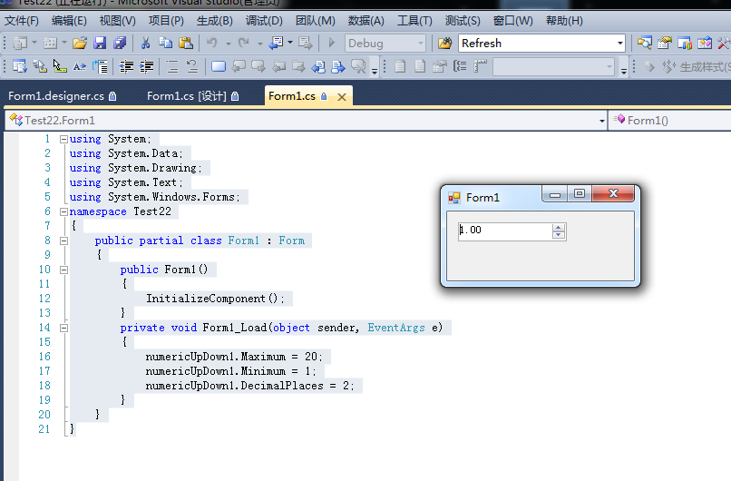The width and height of the screenshot is (731, 481).
Task: Open the 帮助(H) menu
Action: pos(564,21)
